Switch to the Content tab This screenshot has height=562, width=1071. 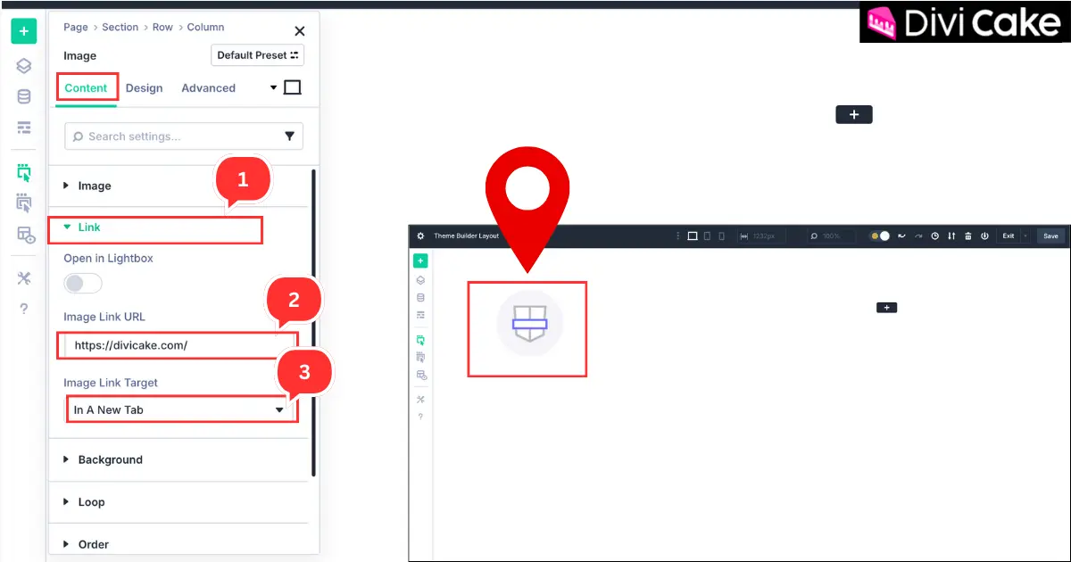click(86, 87)
